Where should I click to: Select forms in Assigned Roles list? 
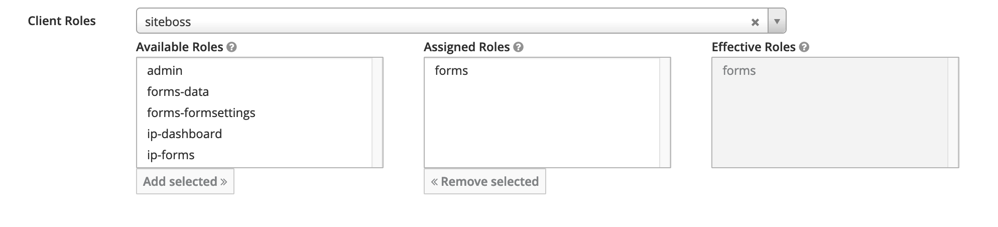click(x=451, y=71)
